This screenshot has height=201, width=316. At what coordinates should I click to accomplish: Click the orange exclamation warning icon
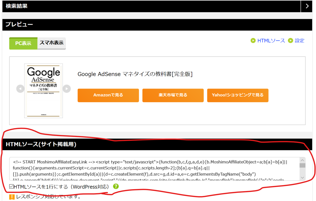12,197
